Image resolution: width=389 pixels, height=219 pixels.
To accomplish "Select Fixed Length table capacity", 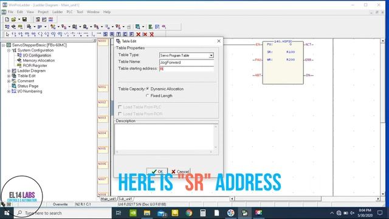I will click(x=148, y=96).
